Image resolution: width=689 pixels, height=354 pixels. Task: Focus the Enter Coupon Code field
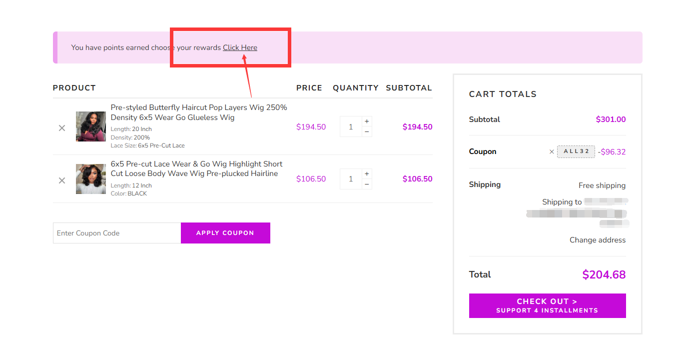point(117,233)
